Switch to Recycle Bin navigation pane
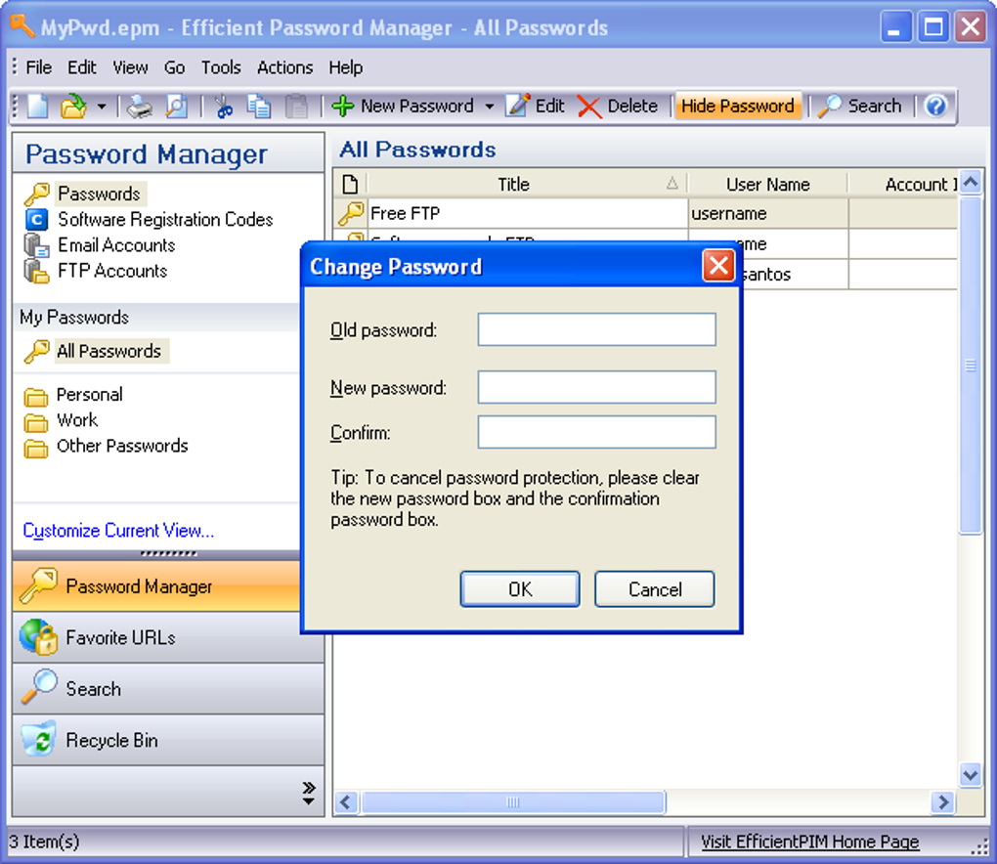This screenshot has width=997, height=864. 168,741
